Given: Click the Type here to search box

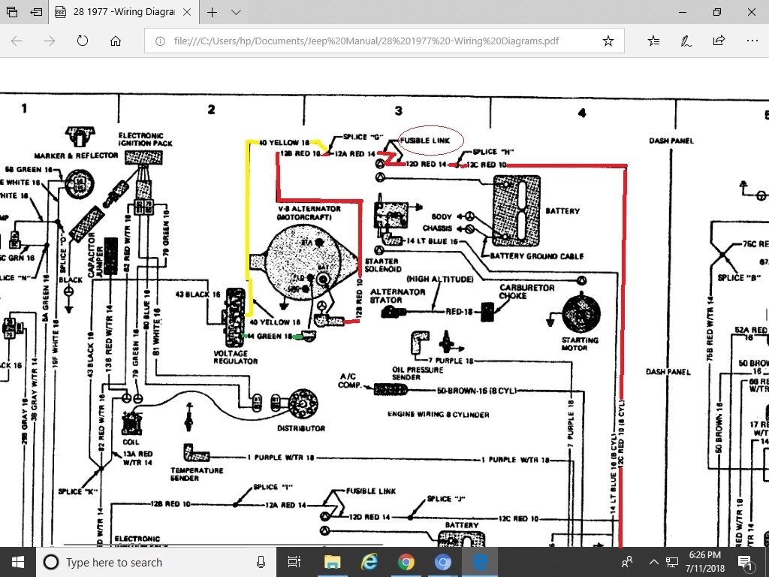Looking at the screenshot, I should coord(150,562).
